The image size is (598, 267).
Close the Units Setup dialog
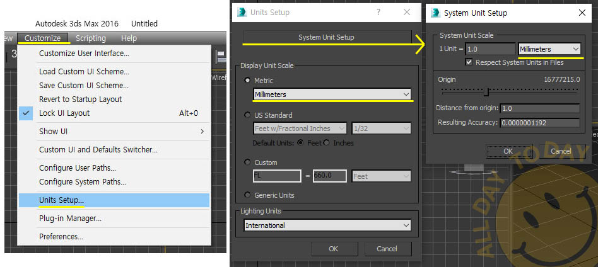click(407, 12)
